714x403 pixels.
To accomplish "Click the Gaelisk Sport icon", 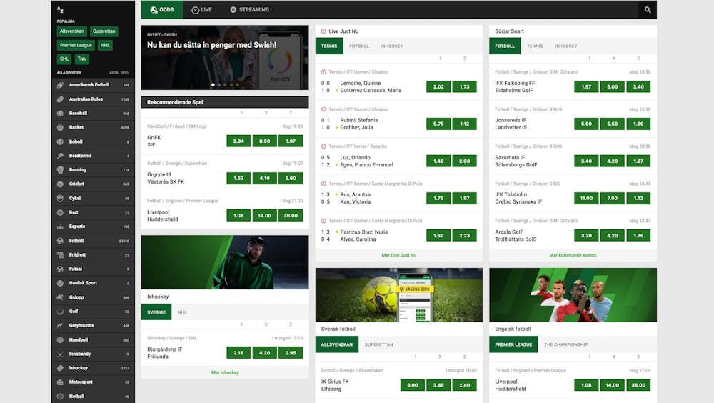I will pos(60,283).
